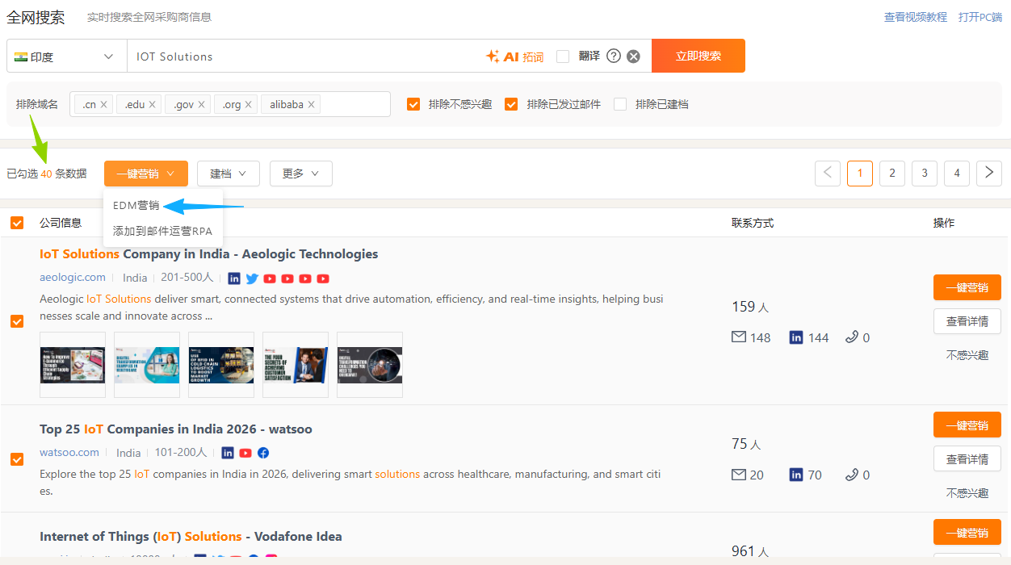Open watsoo's LinkedIn profile icon
The height and width of the screenshot is (565, 1011).
228,453
